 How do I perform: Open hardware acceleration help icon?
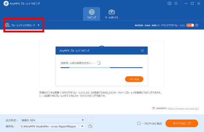[x=197, y=25]
